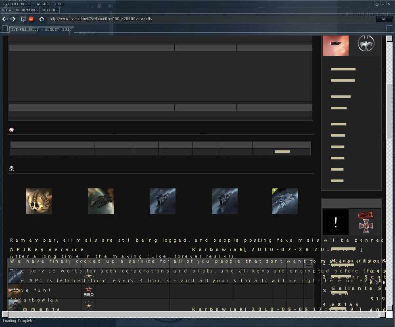Click the 'Loading Complete' status text
The image size is (395, 327).
(x=18, y=321)
